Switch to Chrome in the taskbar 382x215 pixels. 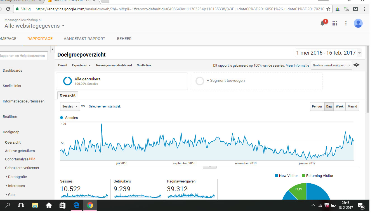click(90, 205)
